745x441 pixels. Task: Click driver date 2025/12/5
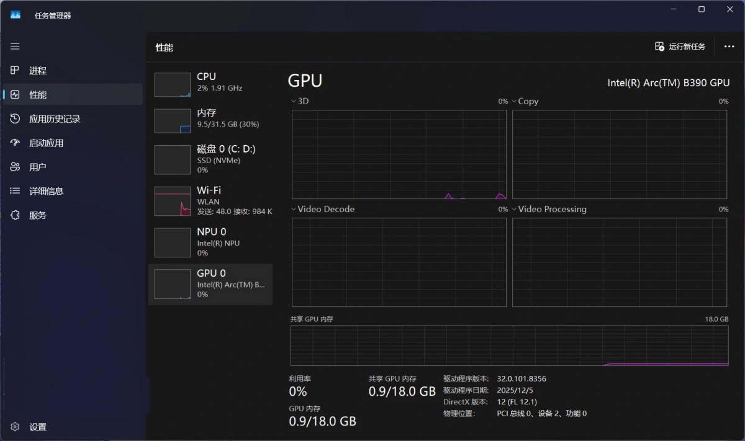pos(515,390)
